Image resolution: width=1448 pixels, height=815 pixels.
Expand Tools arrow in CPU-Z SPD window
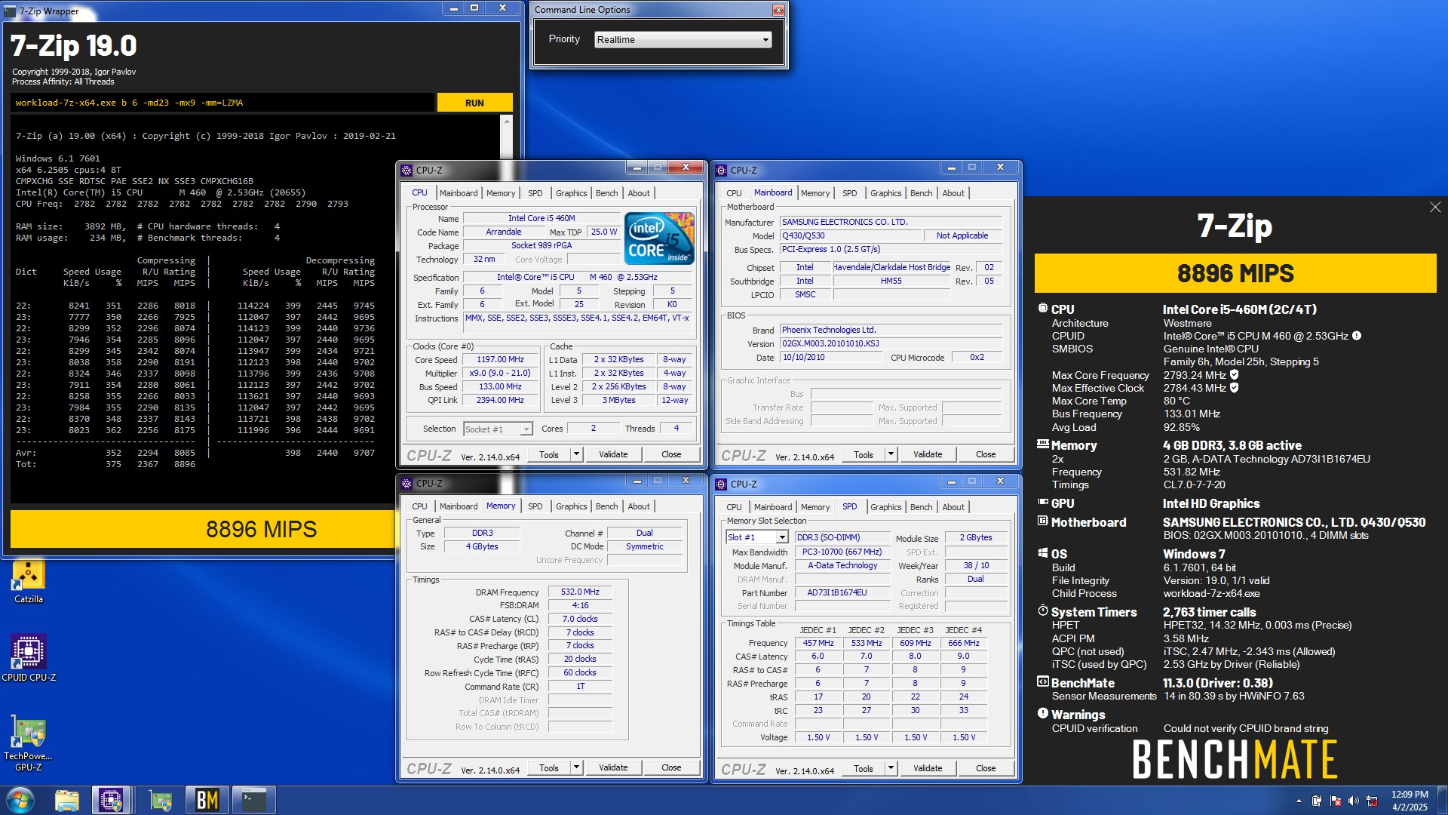point(891,768)
